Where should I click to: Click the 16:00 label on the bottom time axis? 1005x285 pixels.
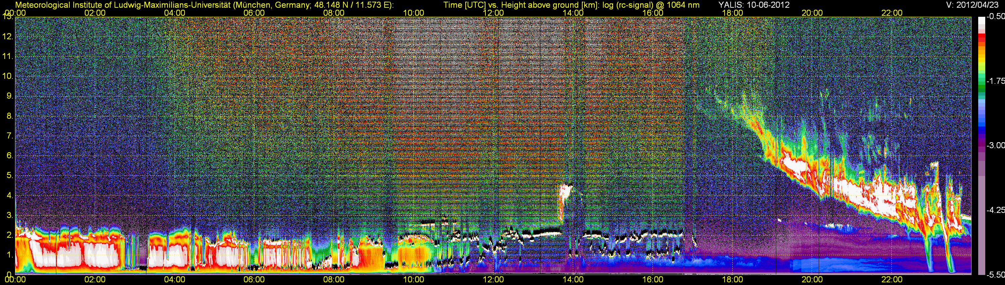pos(653,280)
